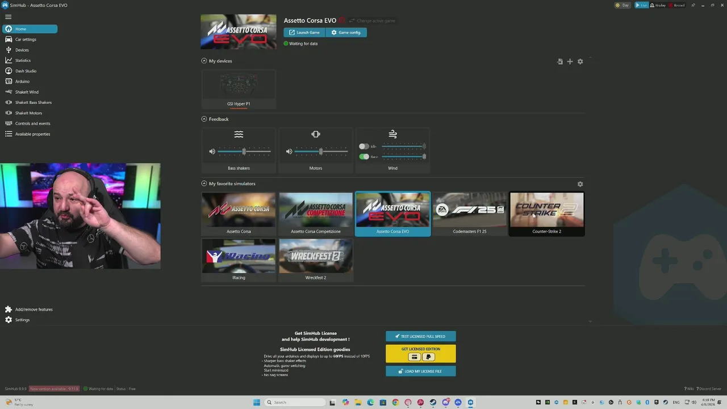Adjust the Wind Race slider
This screenshot has width=727, height=409.
click(x=404, y=157)
